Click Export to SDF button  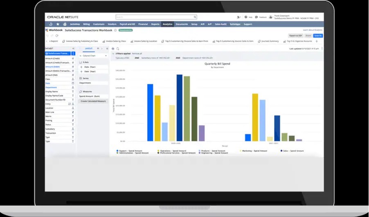pyautogui.click(x=296, y=36)
